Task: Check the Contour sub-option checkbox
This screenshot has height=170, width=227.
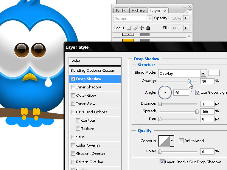Action: coord(78,120)
